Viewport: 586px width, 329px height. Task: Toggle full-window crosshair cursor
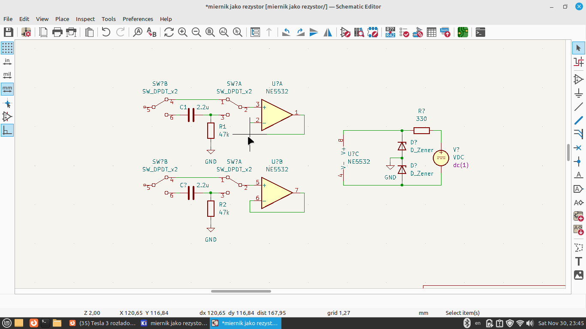tap(7, 103)
